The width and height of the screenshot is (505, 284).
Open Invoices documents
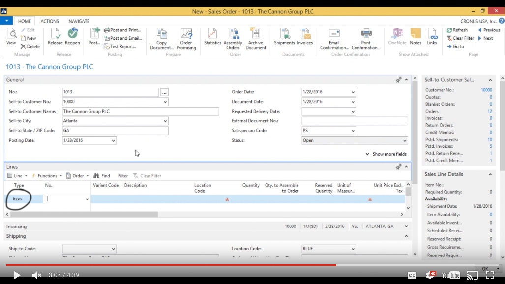(305, 36)
